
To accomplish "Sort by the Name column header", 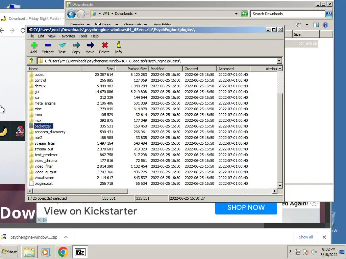I will (54, 69).
